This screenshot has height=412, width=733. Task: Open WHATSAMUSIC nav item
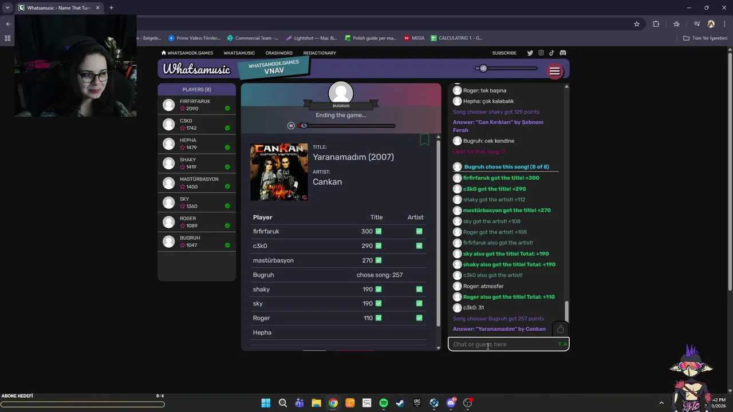coord(239,53)
